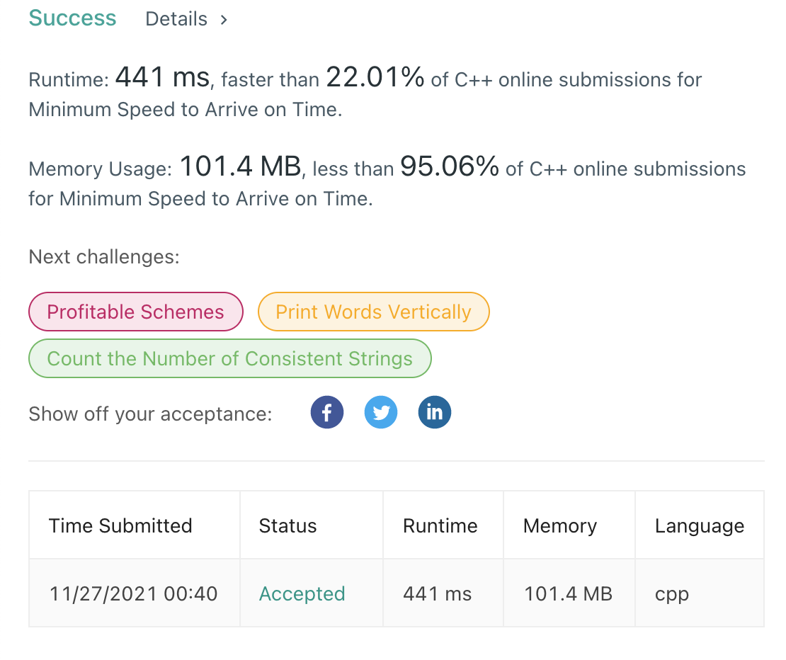The image size is (786, 660).
Task: Click the 101.4 MB memory value
Action: [568, 594]
